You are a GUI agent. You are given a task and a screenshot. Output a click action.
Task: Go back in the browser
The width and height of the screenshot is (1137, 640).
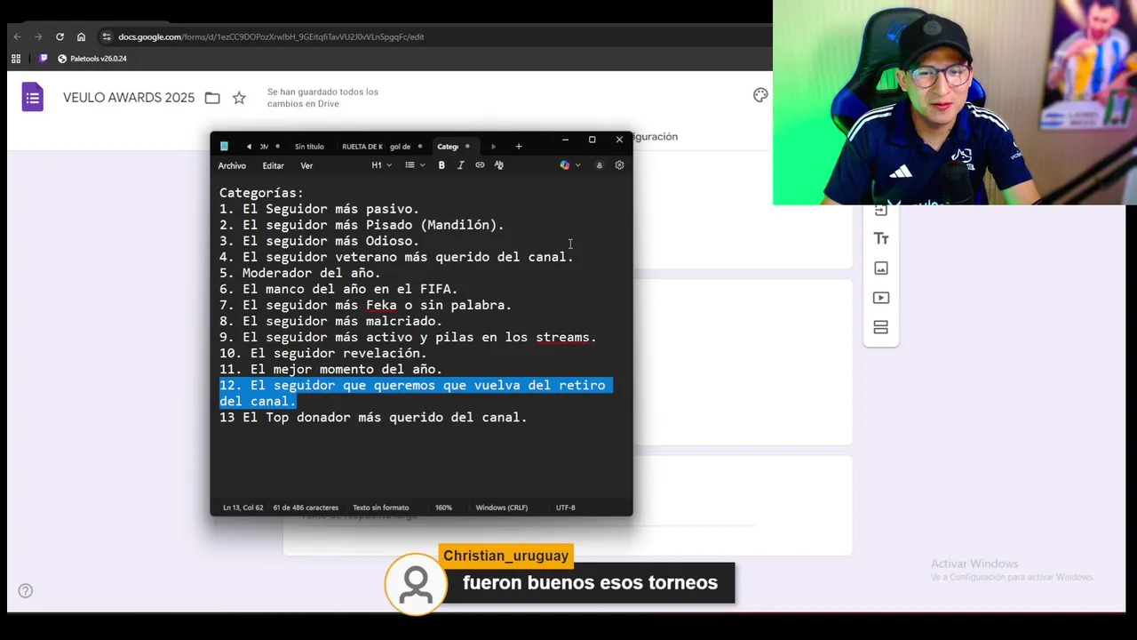tap(17, 36)
